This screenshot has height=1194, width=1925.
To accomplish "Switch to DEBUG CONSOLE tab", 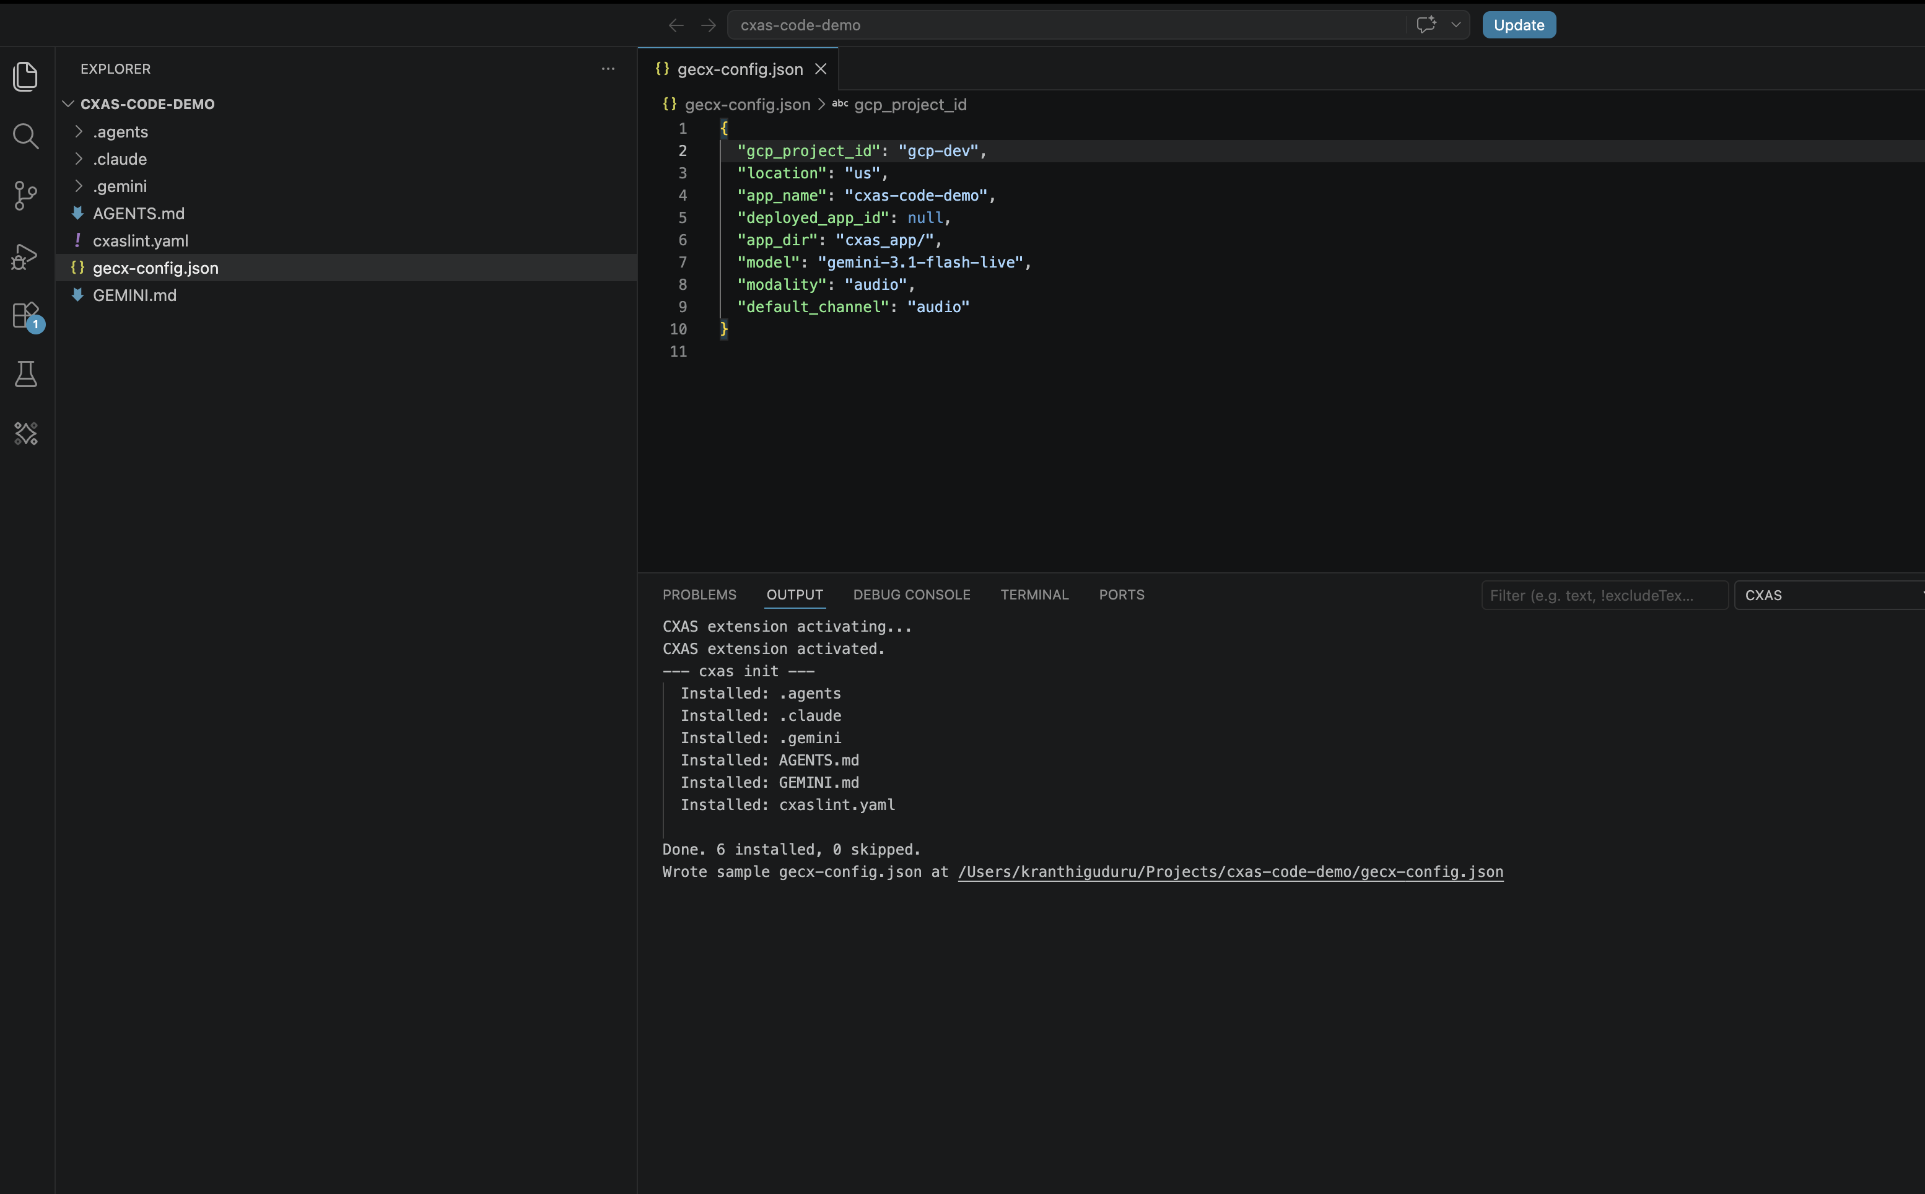I will (912, 595).
